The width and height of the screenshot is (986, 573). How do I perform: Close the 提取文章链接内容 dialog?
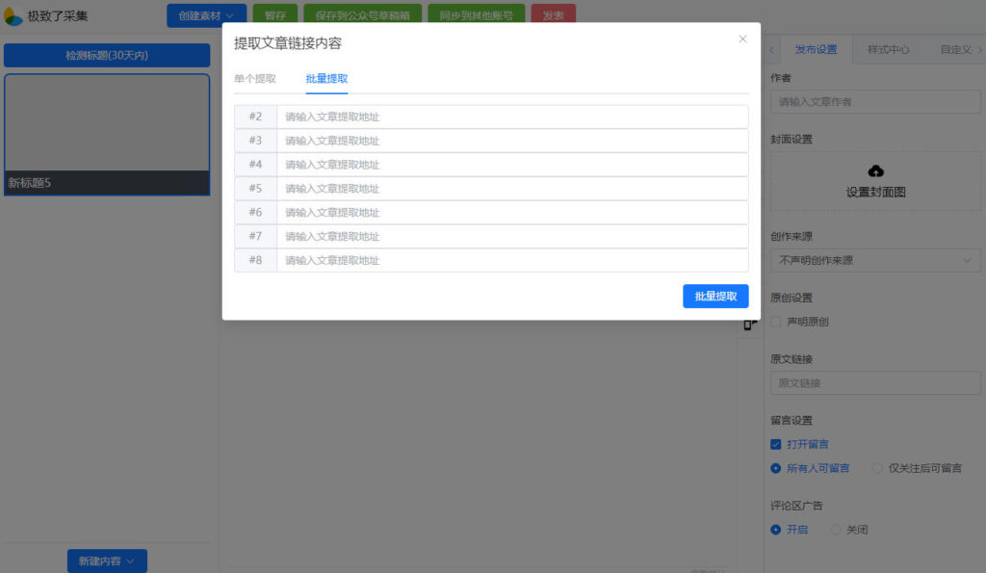click(x=742, y=39)
